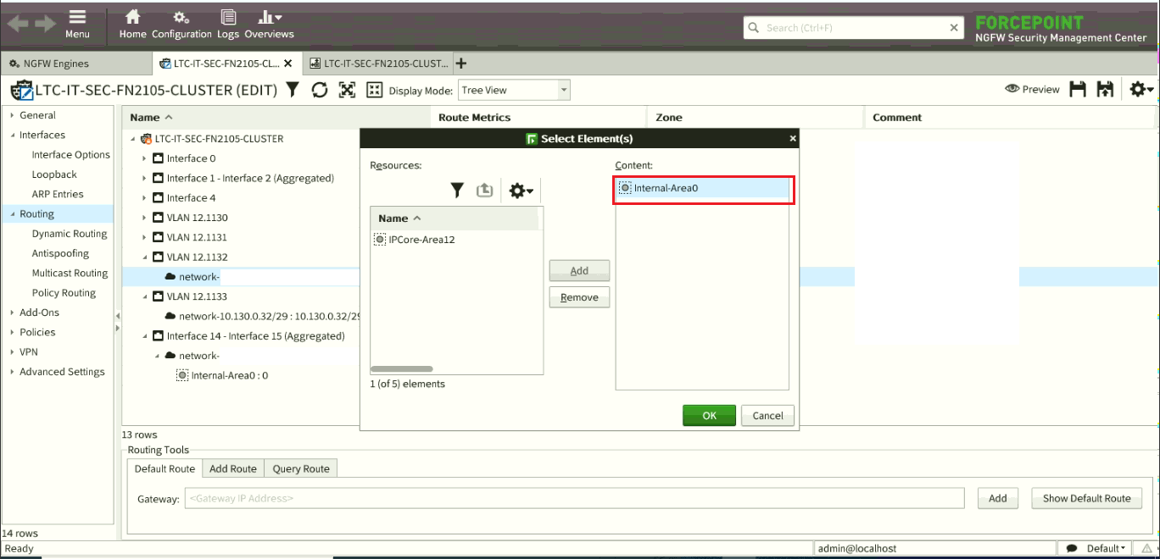Viewport: 1160px width, 559px height.
Task: Click the filter icon in Resources panel
Action: [x=457, y=191]
